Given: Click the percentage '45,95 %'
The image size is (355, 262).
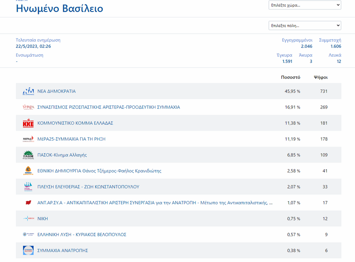Looking at the screenshot, I should click(292, 91).
